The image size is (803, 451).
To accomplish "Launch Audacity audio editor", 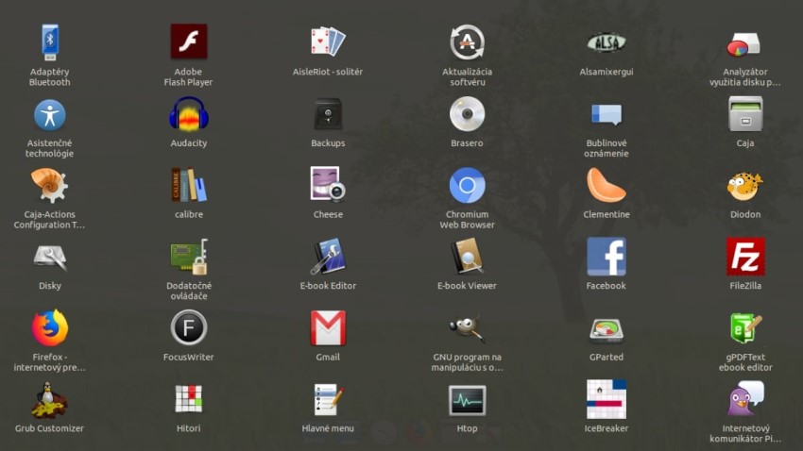I will click(188, 113).
